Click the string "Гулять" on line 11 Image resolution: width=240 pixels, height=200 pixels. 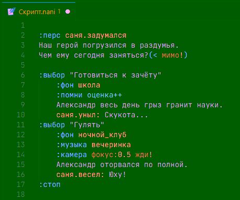click(x=87, y=125)
